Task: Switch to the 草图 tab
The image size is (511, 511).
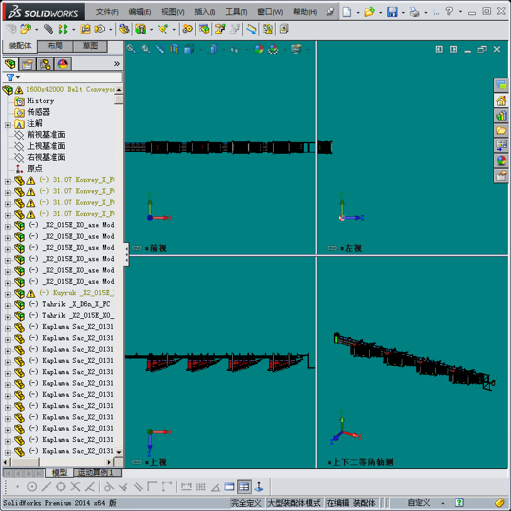Action: (90, 46)
